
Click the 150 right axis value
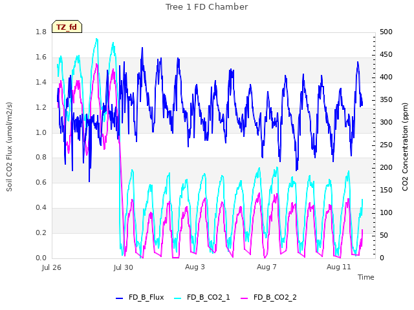coord(386,190)
